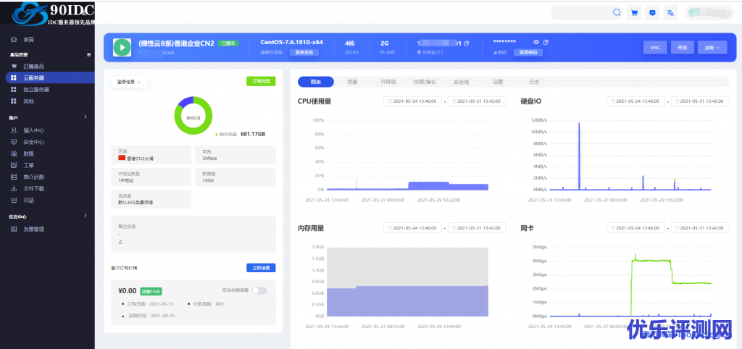Open the 控制 dropdown button
This screenshot has width=742, height=349.
(711, 47)
